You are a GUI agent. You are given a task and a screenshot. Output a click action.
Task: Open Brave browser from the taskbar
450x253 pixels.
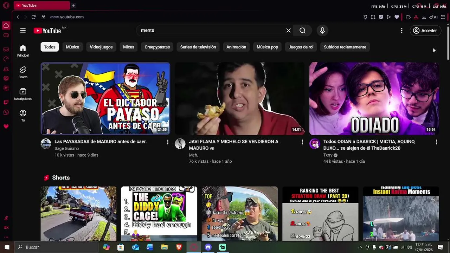179,247
